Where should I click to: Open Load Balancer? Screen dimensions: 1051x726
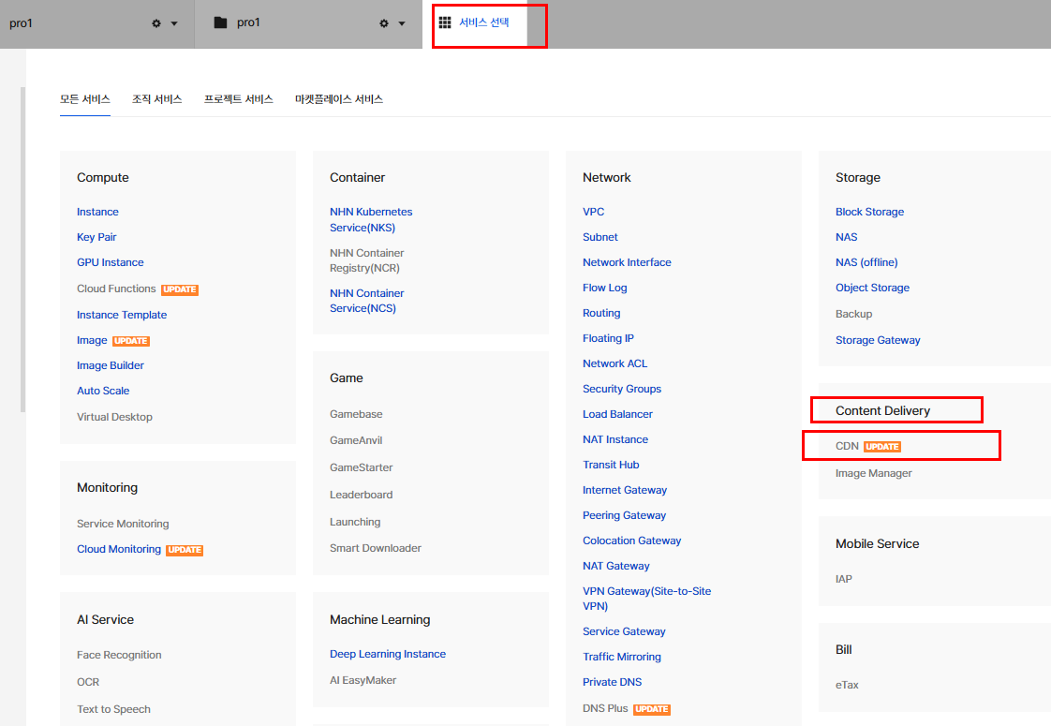(x=617, y=414)
